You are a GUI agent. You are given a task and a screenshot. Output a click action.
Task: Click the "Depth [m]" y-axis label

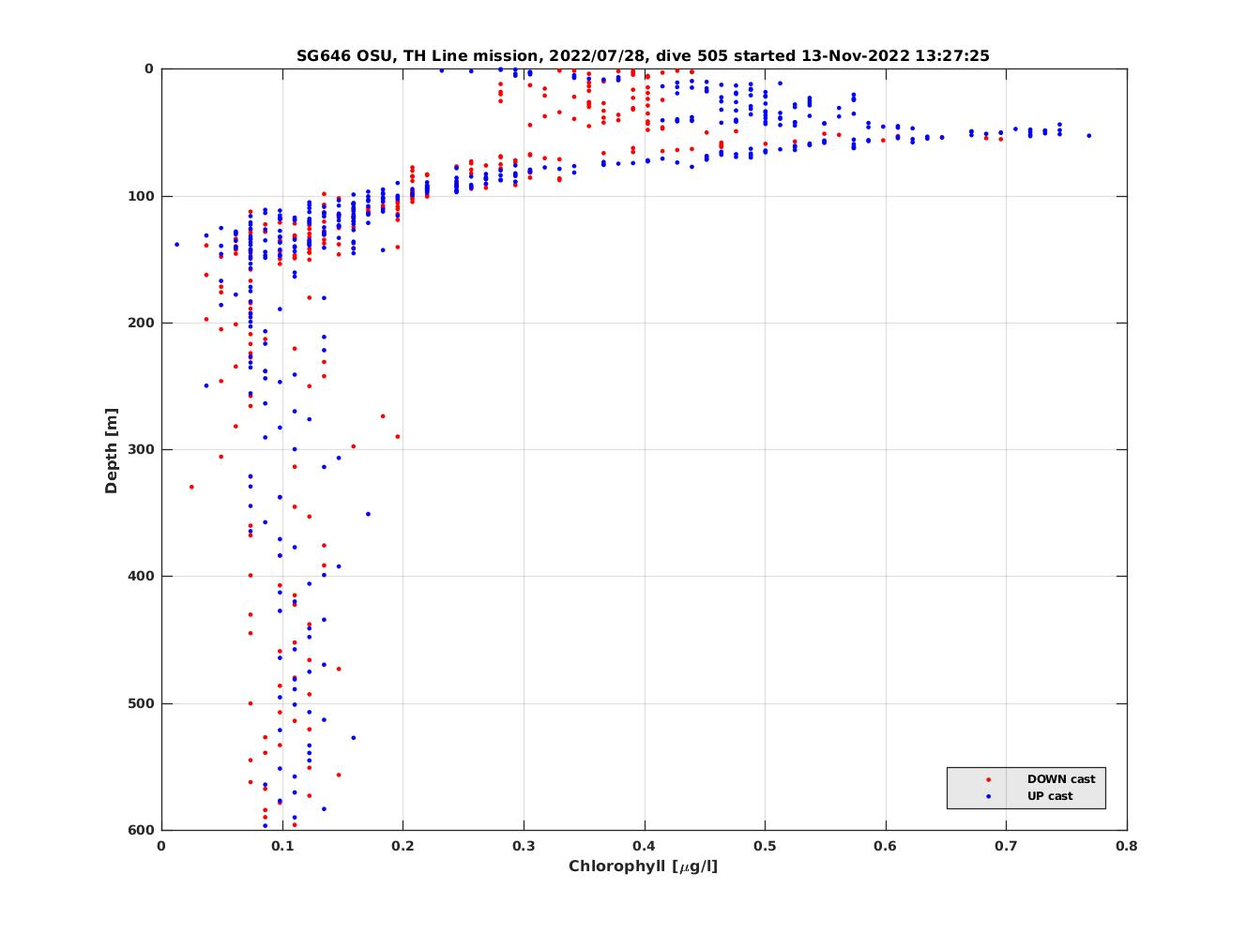pyautogui.click(x=112, y=450)
